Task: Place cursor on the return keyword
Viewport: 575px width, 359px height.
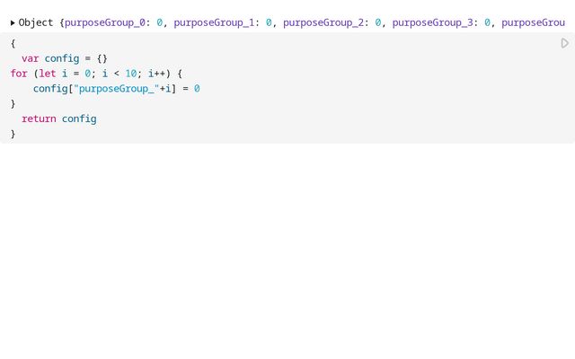Action: [x=39, y=118]
